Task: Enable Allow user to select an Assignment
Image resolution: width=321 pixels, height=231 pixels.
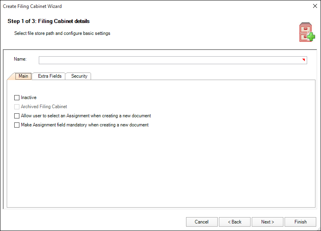Action: (x=17, y=116)
